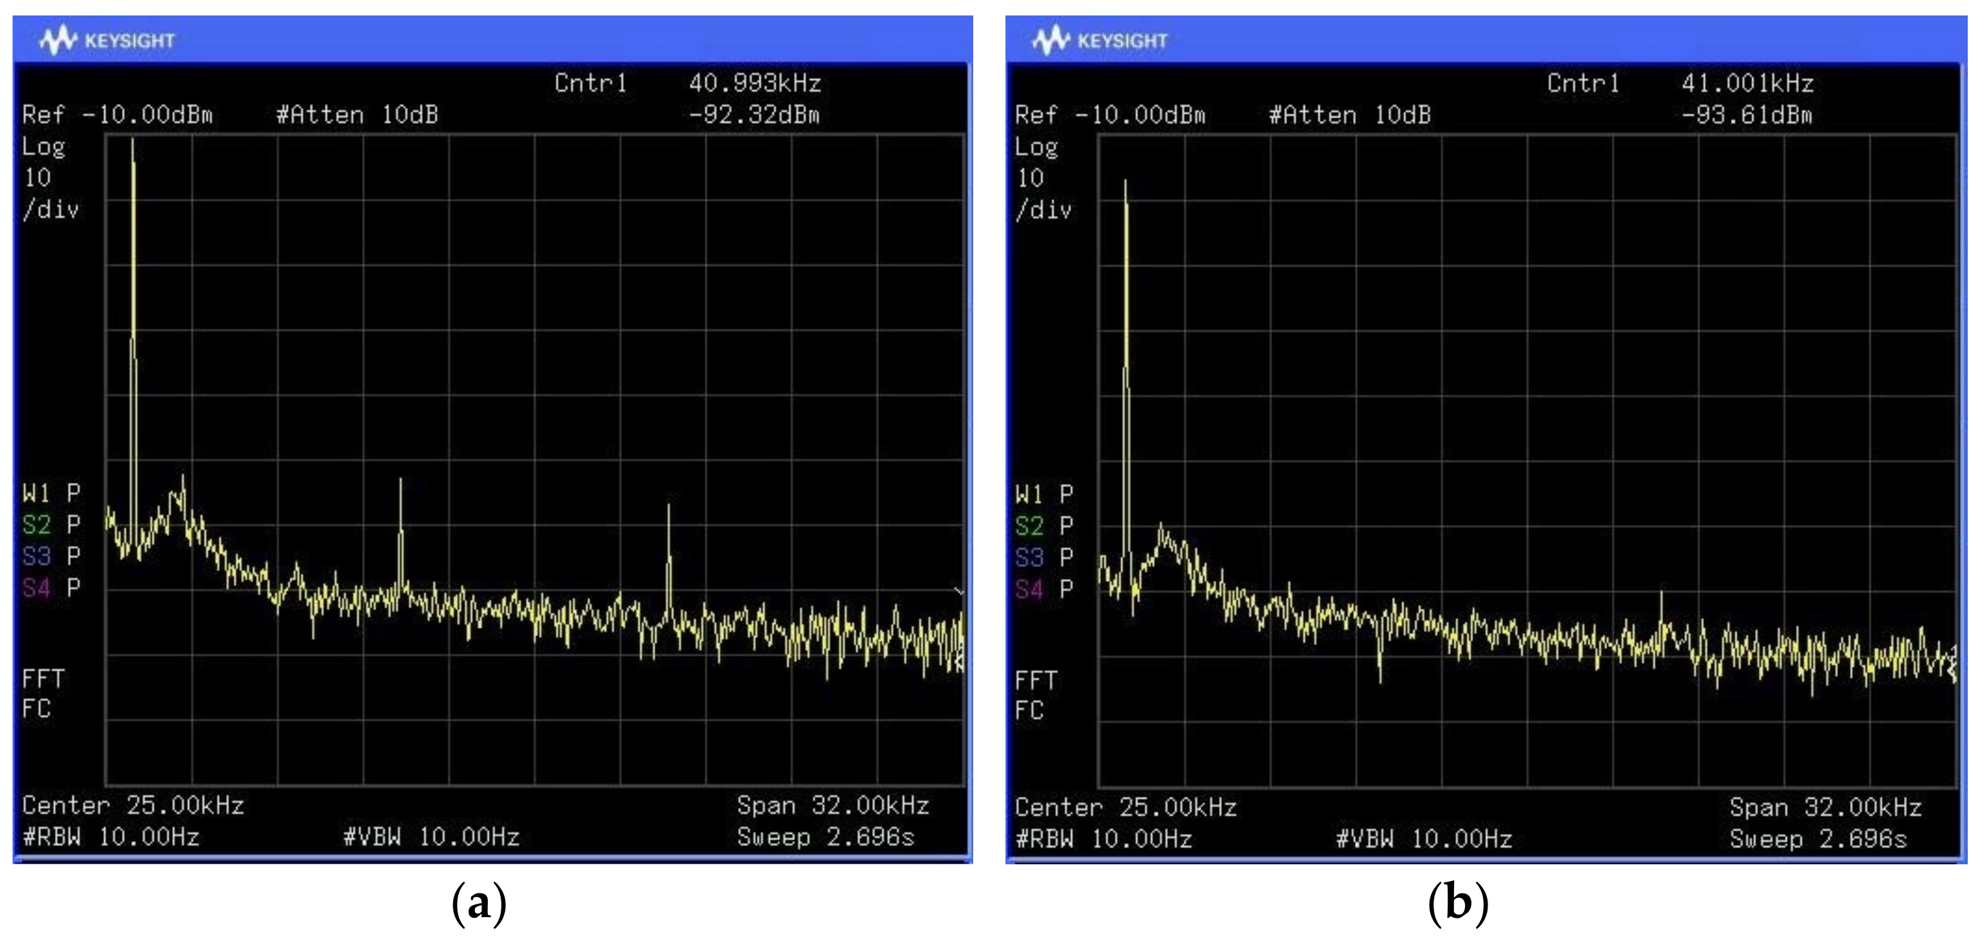Click the W1 trace label in panel (b)
The height and width of the screenshot is (941, 1980).
pyautogui.click(x=1029, y=494)
